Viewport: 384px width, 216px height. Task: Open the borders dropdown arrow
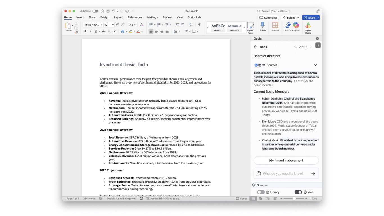point(198,31)
